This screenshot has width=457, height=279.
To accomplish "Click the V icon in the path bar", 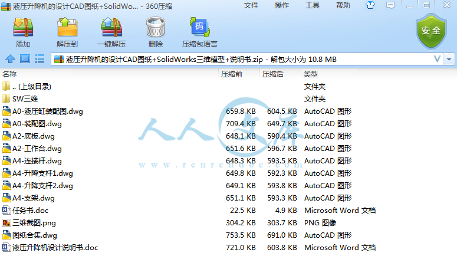I will pyautogui.click(x=436, y=59).
